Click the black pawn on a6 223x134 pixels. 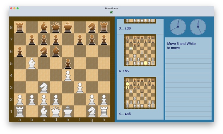[20, 52]
